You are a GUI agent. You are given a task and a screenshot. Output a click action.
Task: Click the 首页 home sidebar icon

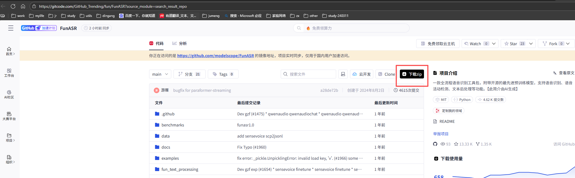(x=9, y=51)
